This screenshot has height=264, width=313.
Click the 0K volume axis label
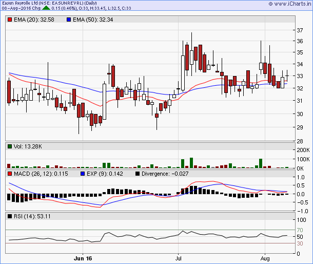click(x=300, y=168)
